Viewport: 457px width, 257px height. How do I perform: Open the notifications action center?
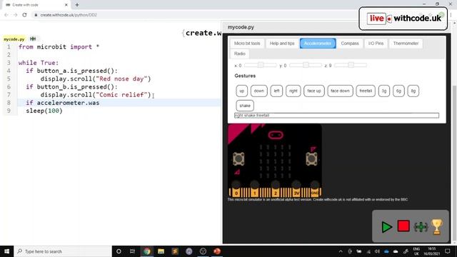pos(448,251)
